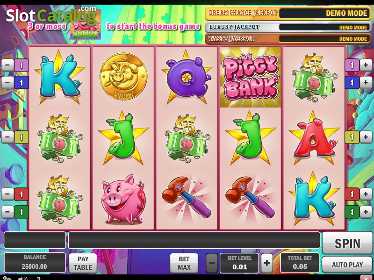Click the Bet Max button
This screenshot has width=374, height=280.
coord(184,263)
